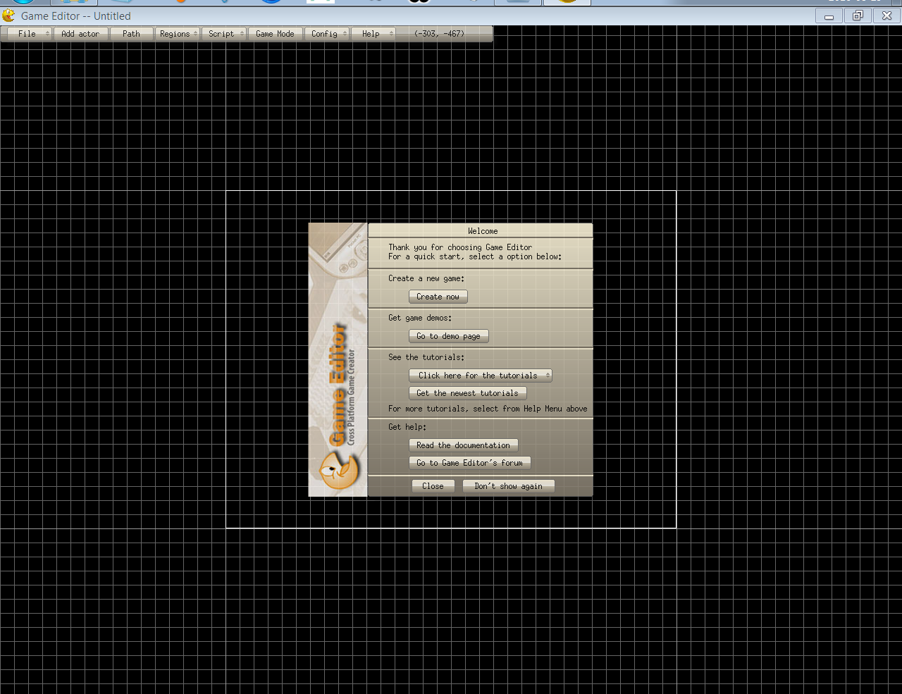Open the File menu
902x694 pixels.
tap(27, 34)
